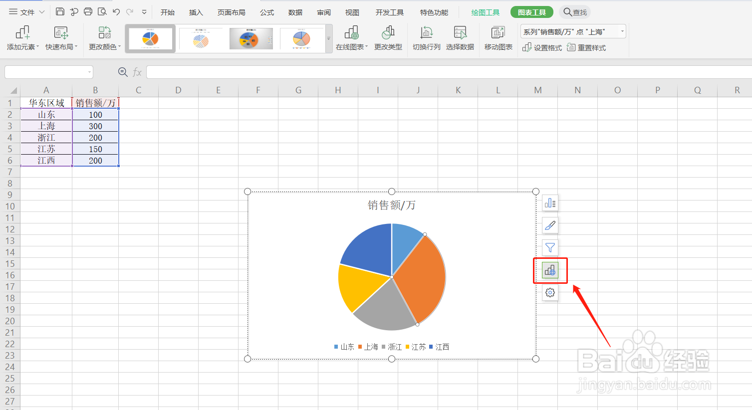752x410 pixels.
Task: Click the chart filter funnel icon
Action: (x=550, y=248)
